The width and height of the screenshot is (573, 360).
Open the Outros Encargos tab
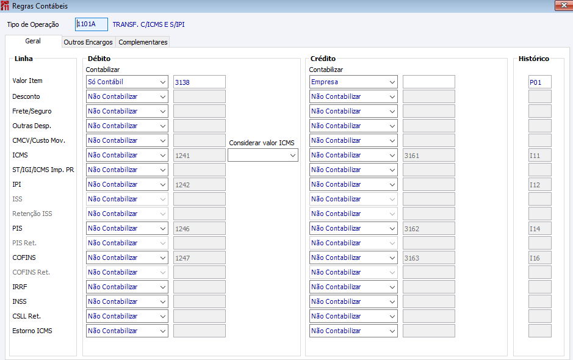click(x=88, y=42)
